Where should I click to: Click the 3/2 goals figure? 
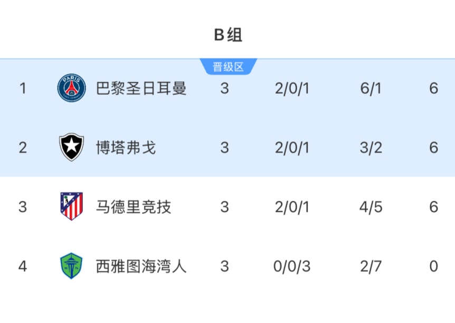[x=371, y=148]
